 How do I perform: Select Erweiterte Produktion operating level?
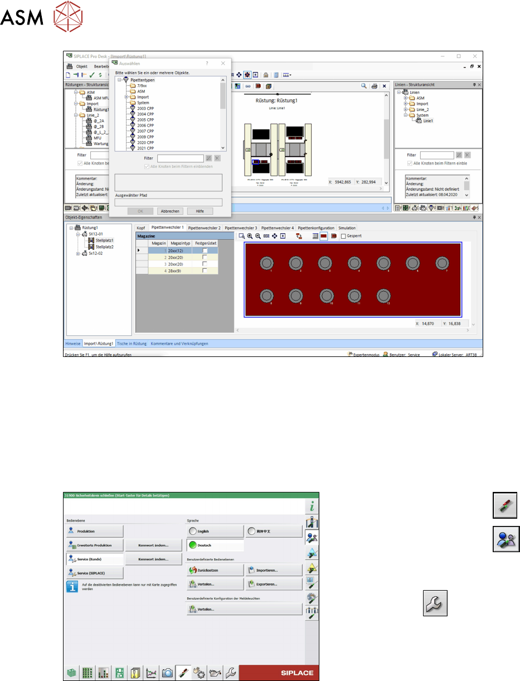pyautogui.click(x=94, y=545)
